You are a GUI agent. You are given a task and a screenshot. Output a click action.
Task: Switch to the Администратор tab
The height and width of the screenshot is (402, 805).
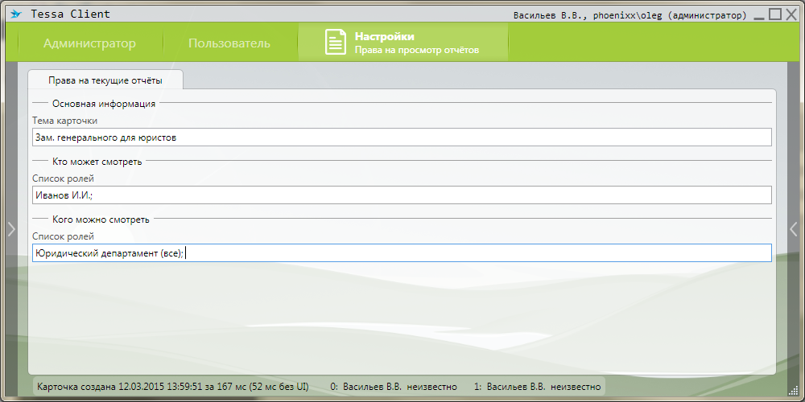click(89, 43)
